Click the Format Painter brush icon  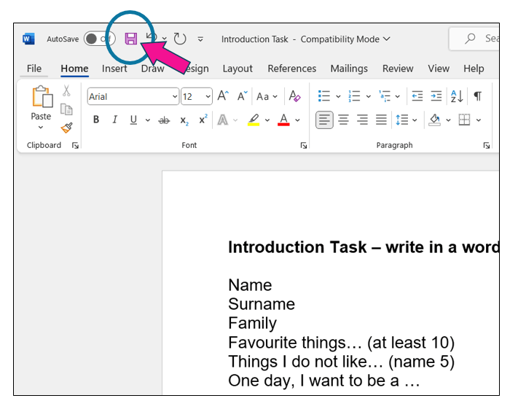66,128
